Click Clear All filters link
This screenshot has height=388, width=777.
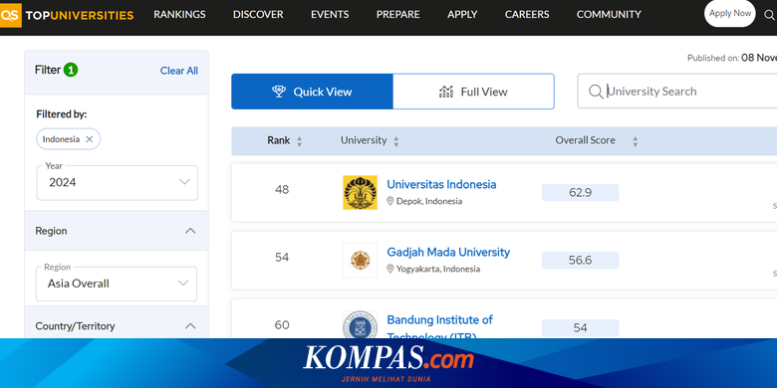point(179,71)
